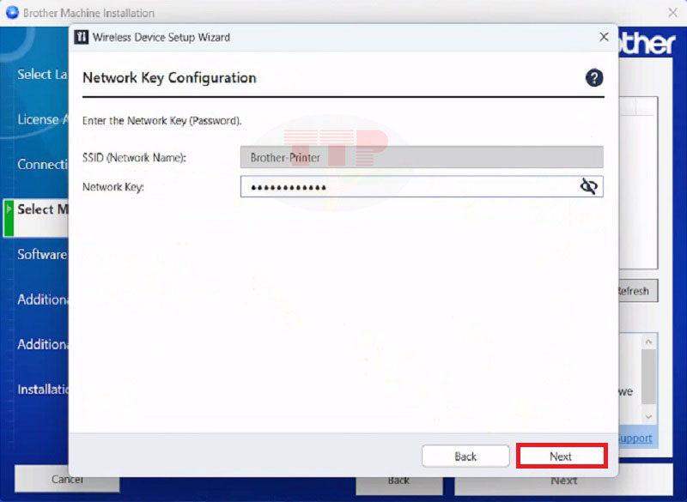Focus the Network Key password field
This screenshot has height=502, width=687.
coord(408,186)
